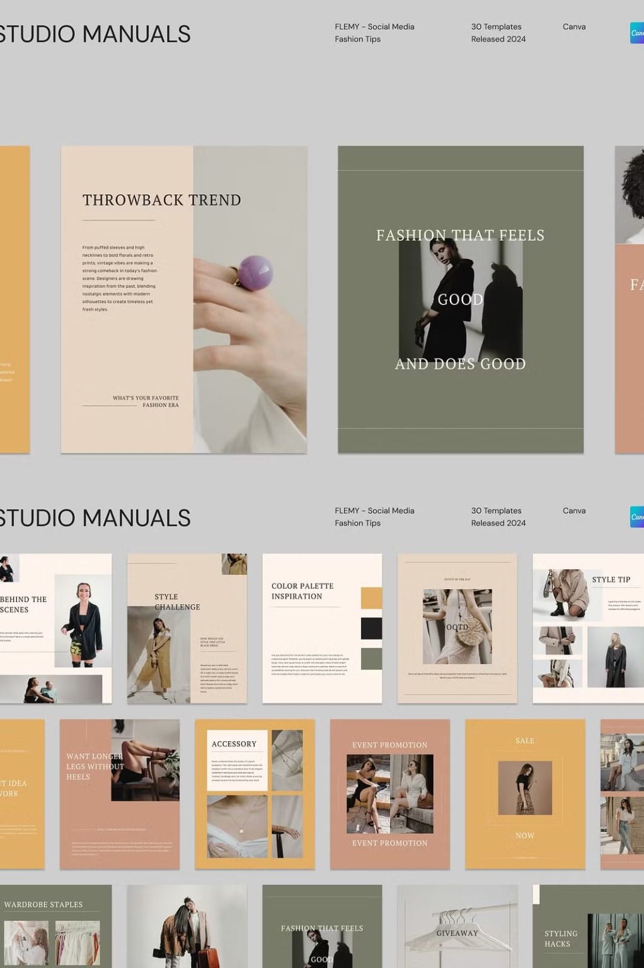
Task: Pick the olive green swatch in Color Palette card
Action: 372,659
